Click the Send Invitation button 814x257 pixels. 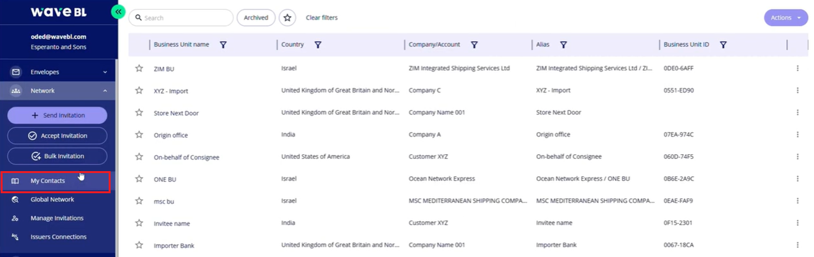[57, 115]
